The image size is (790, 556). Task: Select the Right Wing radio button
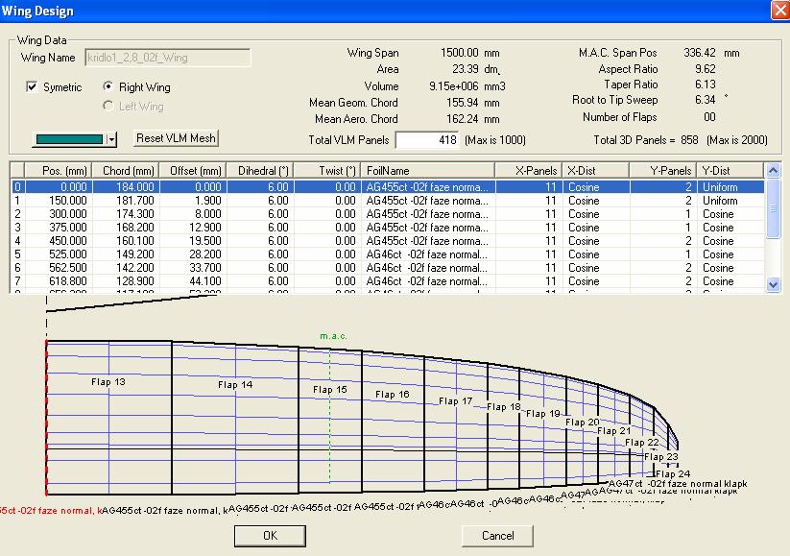(108, 86)
